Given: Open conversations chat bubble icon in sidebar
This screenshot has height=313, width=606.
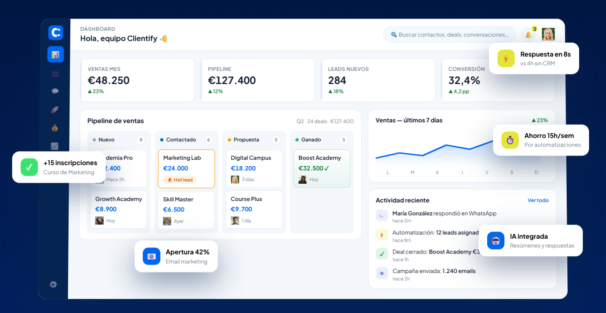Looking at the screenshot, I should [x=55, y=91].
